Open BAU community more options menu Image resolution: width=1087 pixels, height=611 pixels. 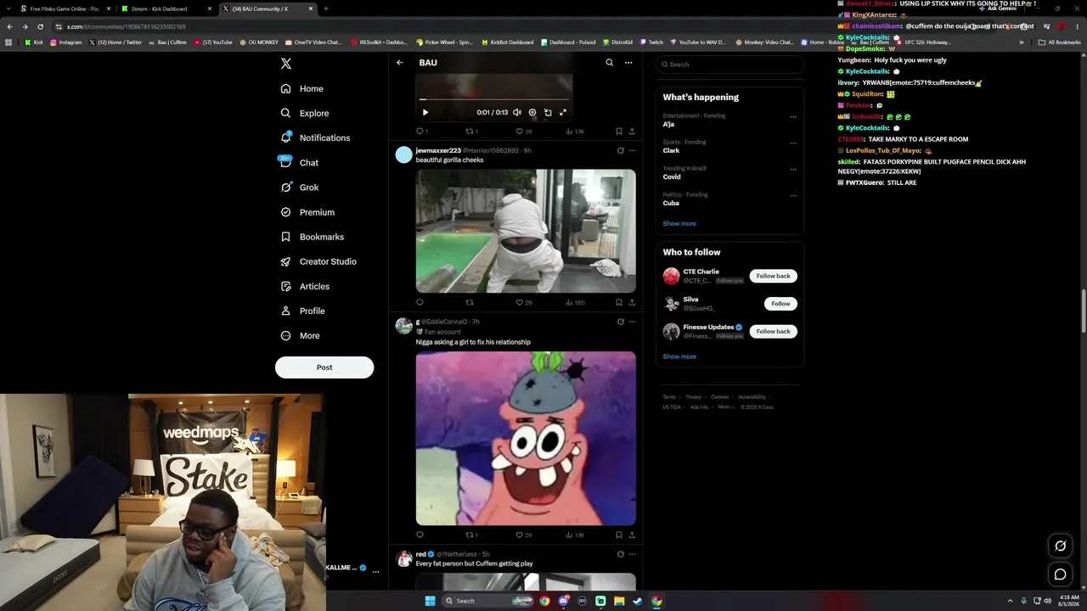628,63
